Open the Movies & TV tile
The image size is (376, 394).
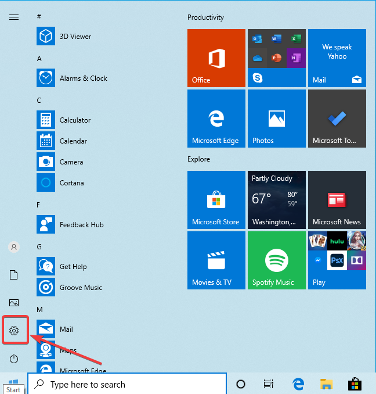coord(216,260)
